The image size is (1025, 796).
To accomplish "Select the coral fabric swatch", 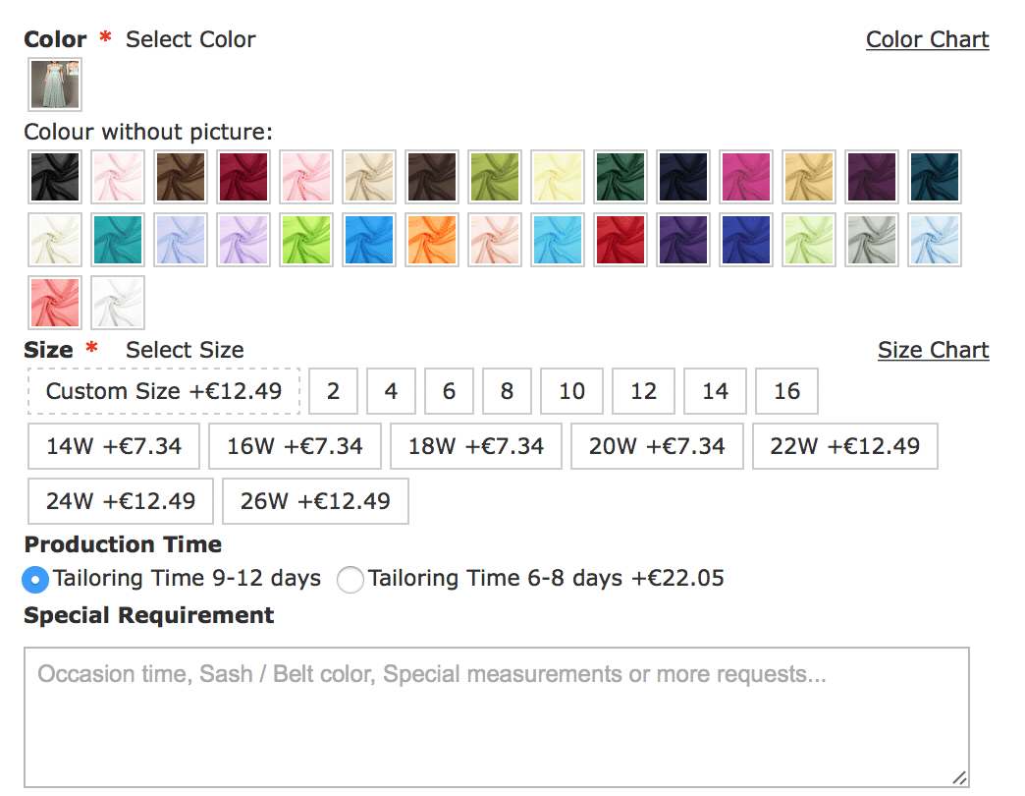I will pyautogui.click(x=55, y=303).
